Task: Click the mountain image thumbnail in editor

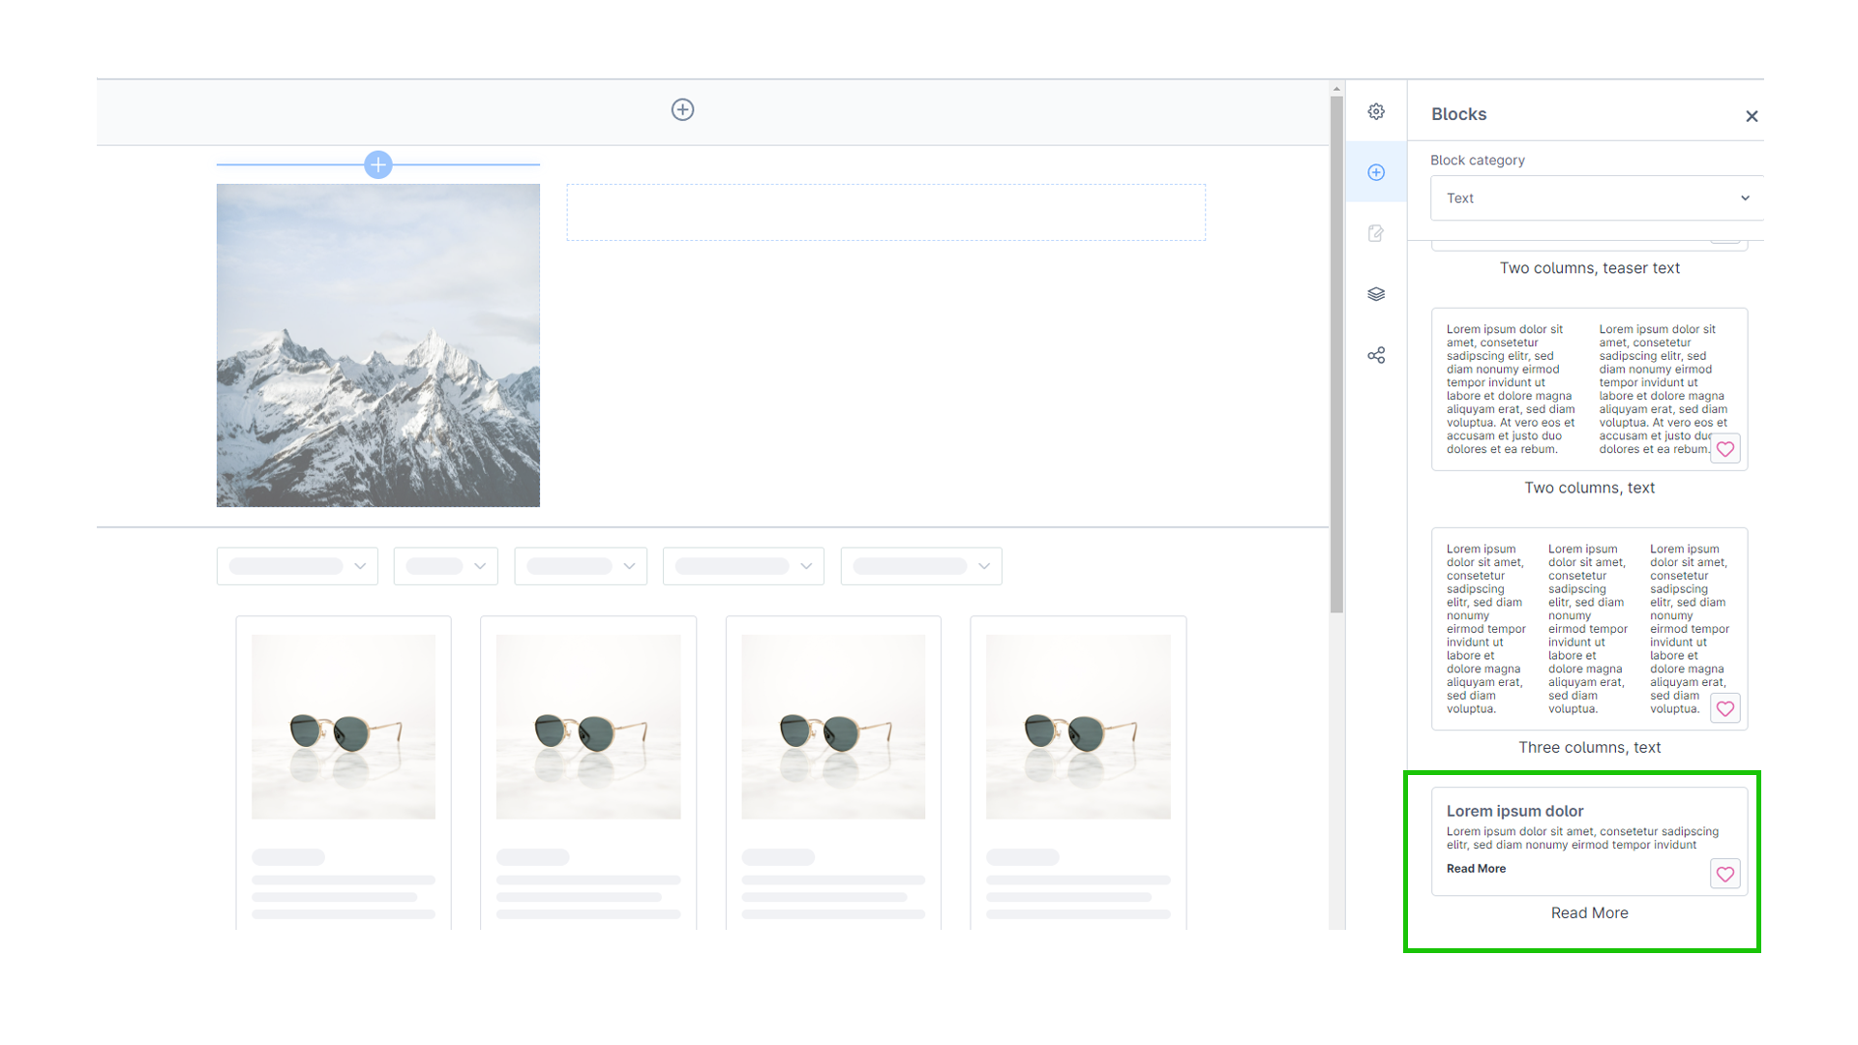Action: (377, 344)
